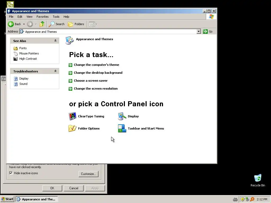The image size is (271, 203).
Task: Collapse the See Also panel
Action: (x=55, y=40)
